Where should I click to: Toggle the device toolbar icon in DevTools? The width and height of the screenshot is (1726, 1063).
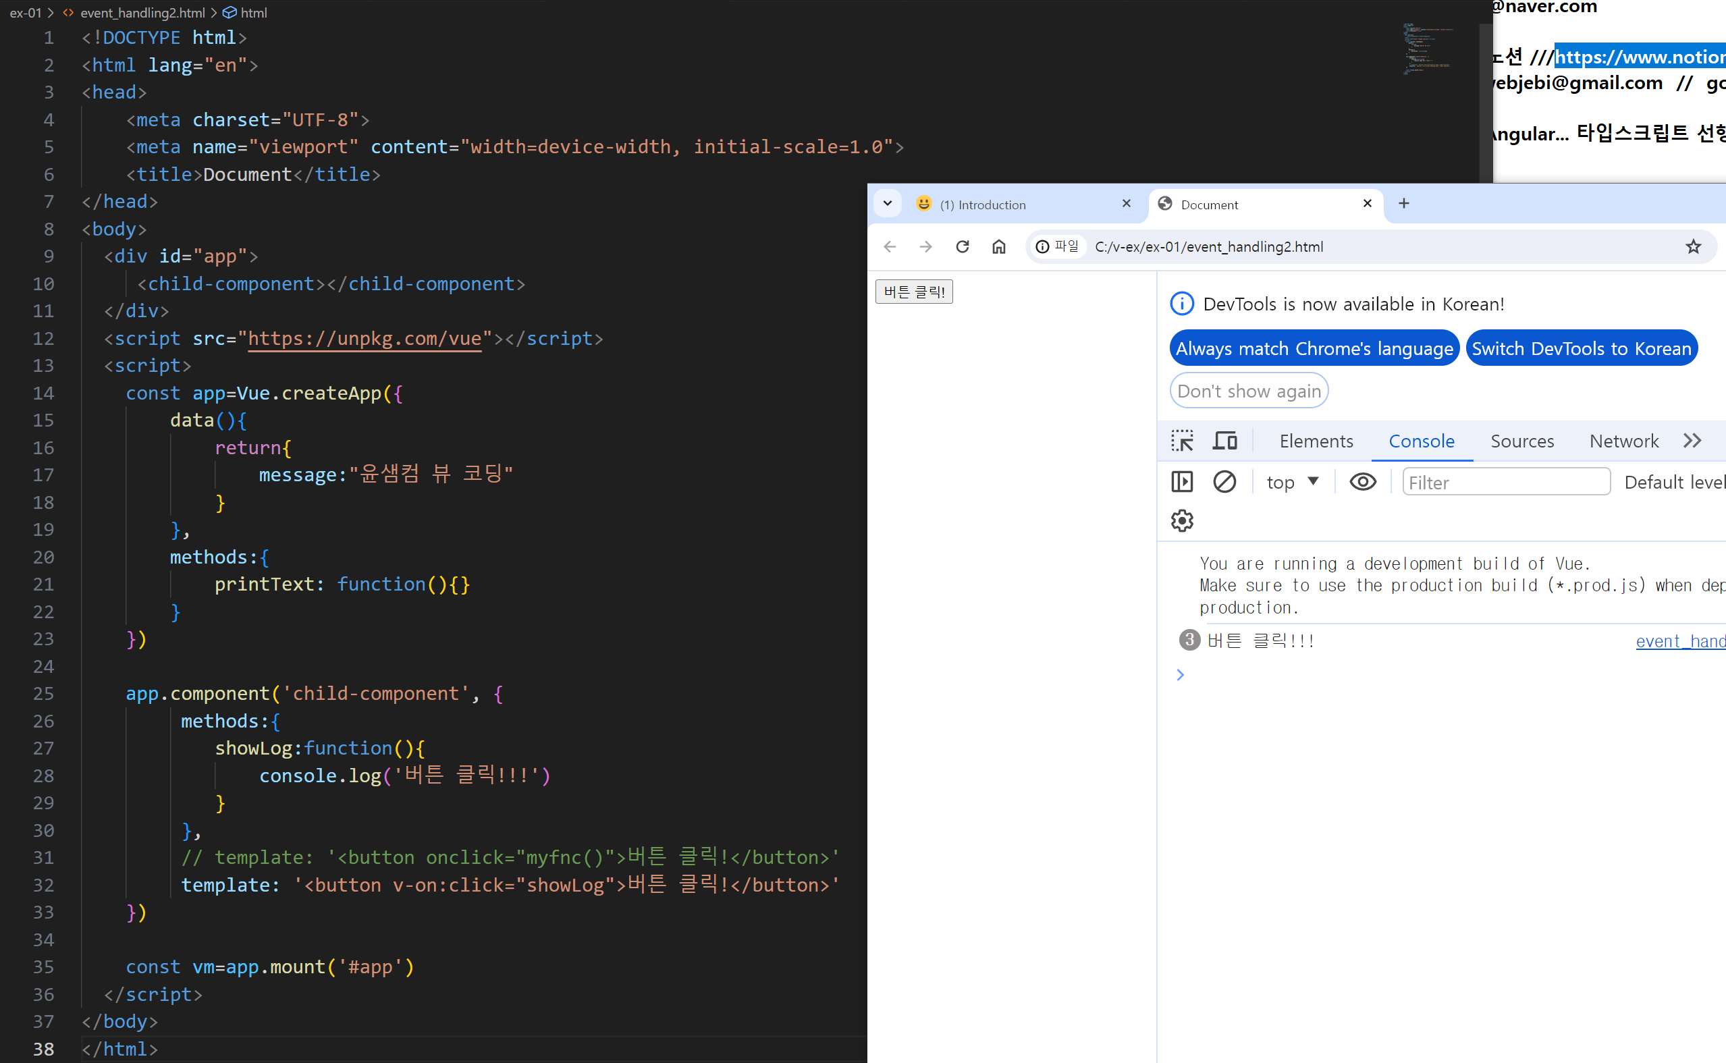click(1224, 441)
